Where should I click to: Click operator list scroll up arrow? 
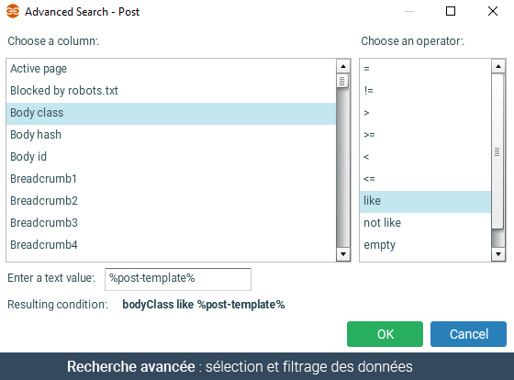click(x=498, y=67)
